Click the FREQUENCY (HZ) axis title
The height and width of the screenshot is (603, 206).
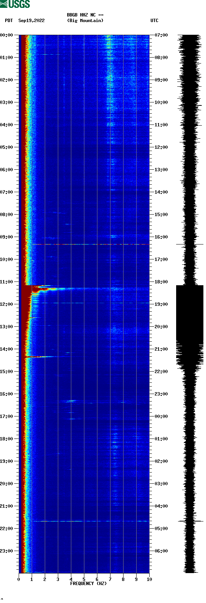tap(88, 584)
